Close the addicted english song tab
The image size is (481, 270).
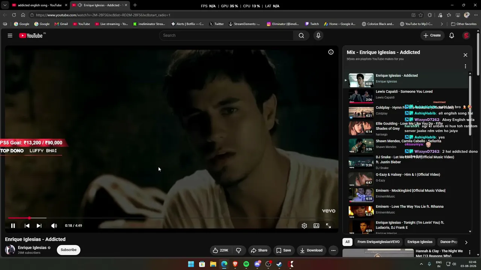[x=66, y=5]
